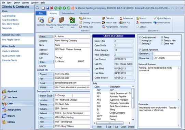185x130 pixels.
Task: Create a New Temp Job
Action: [51, 23]
